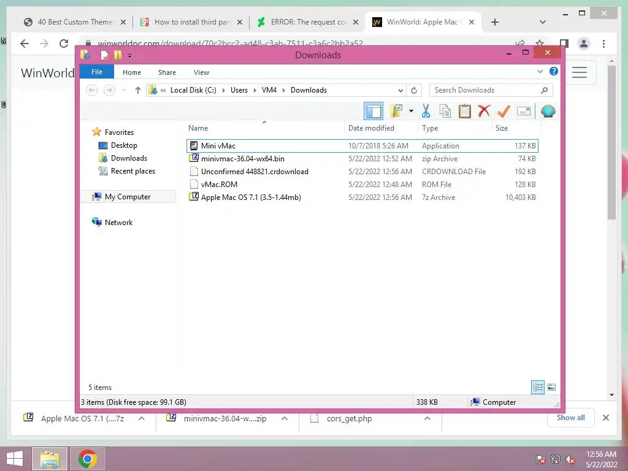Screen dimensions: 628x471
Task: Select Unconfirmed 448821.crdownload file
Action: (x=362, y=172)
